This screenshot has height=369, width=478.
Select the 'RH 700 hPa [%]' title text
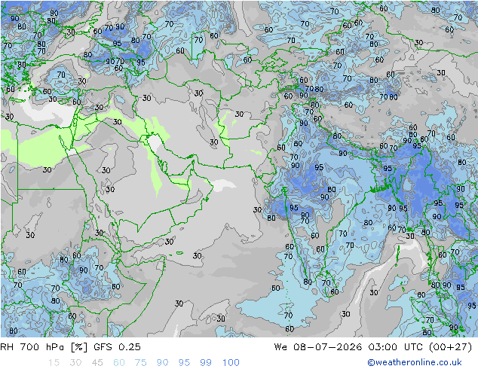click(x=44, y=347)
